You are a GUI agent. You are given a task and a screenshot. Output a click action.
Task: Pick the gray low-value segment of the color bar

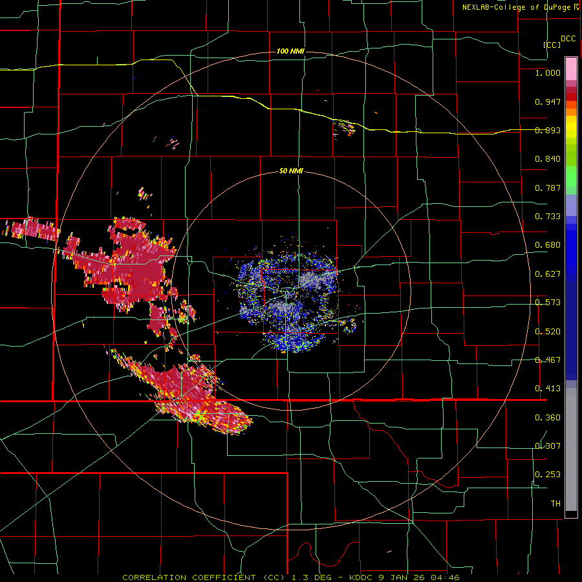571,449
